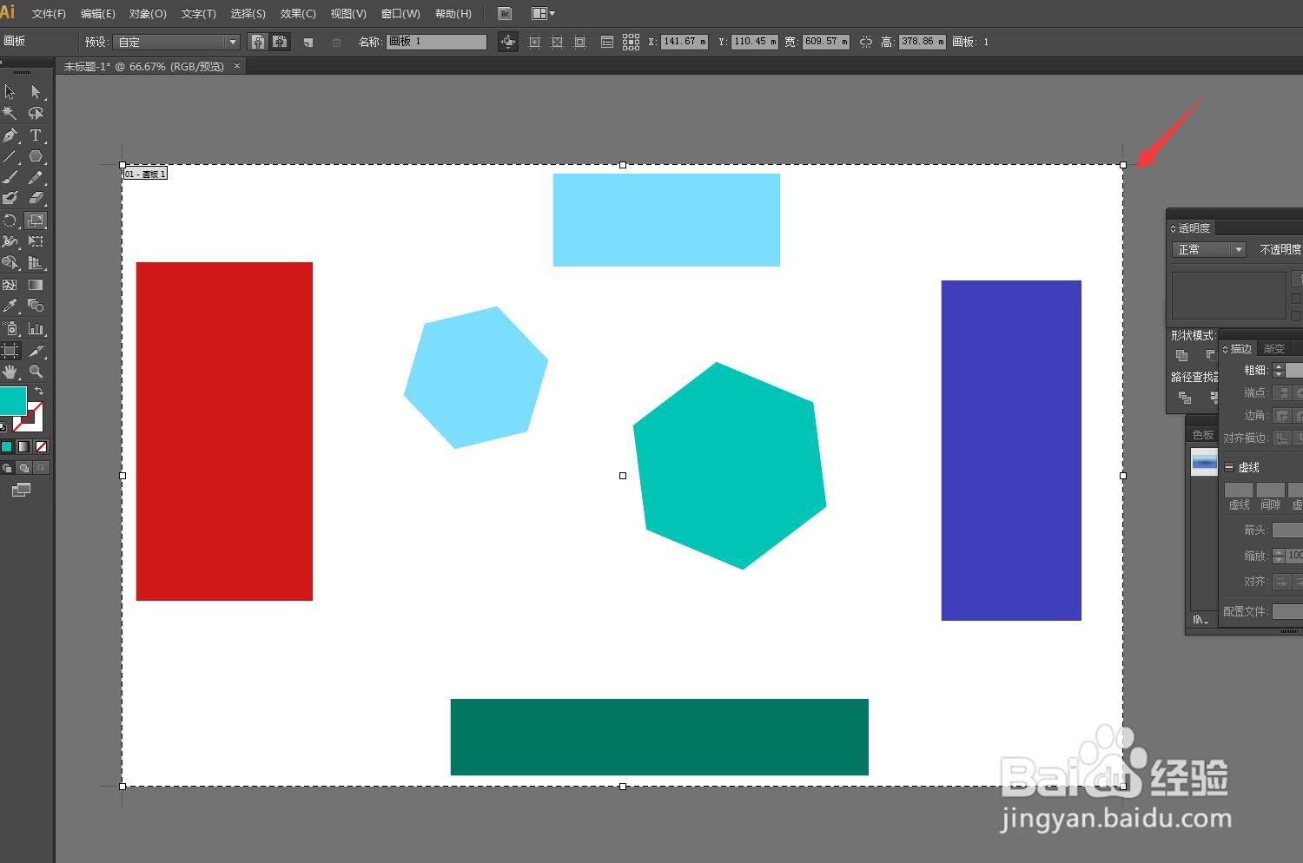Screen dimensions: 1303x863
Task: Choose the Shape Builder tool
Action: [10, 263]
